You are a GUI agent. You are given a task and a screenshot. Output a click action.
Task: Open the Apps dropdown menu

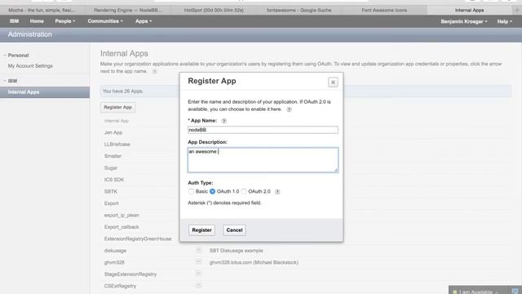click(144, 21)
